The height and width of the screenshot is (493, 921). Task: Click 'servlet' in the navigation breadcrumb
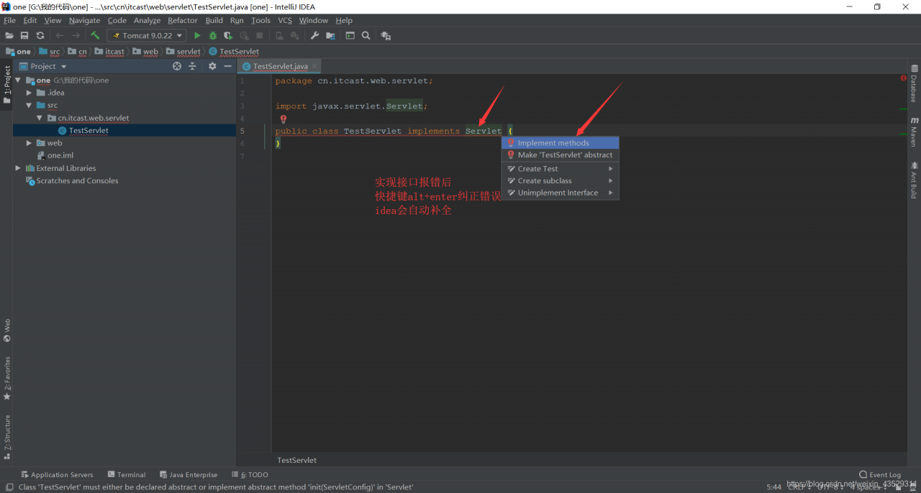coord(189,51)
